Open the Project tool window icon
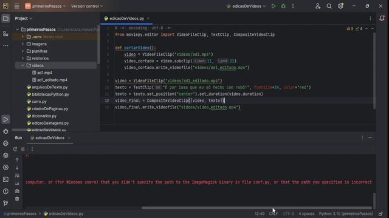 5,19
